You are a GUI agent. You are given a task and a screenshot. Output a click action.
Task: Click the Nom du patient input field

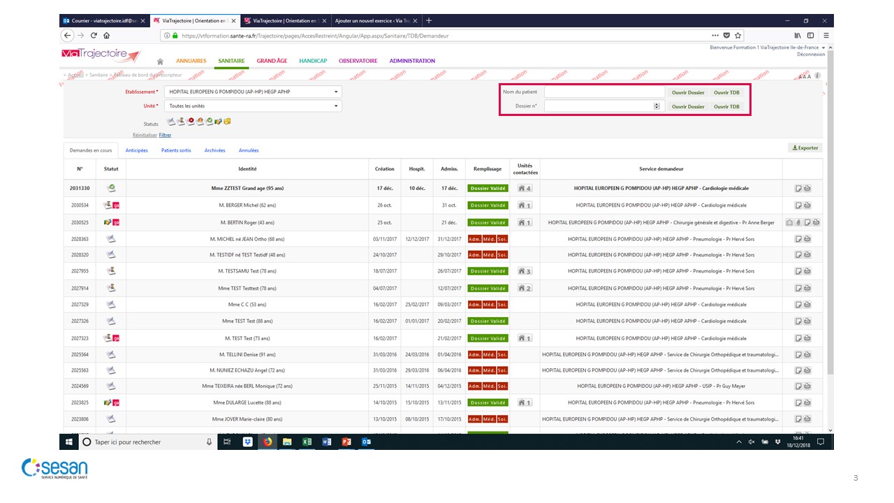click(604, 92)
